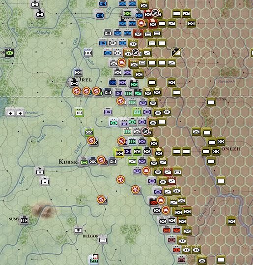
Task: Select the grey motorized unit just north of Orel
Action: click(78, 72)
